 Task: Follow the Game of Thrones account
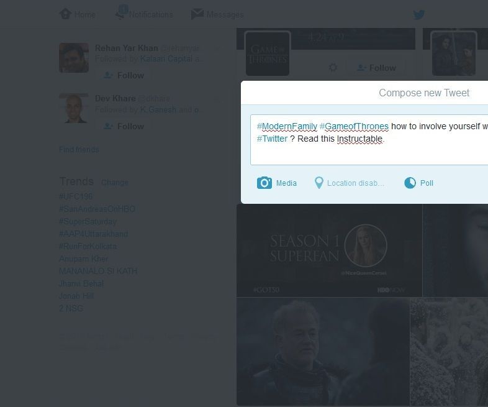(377, 68)
